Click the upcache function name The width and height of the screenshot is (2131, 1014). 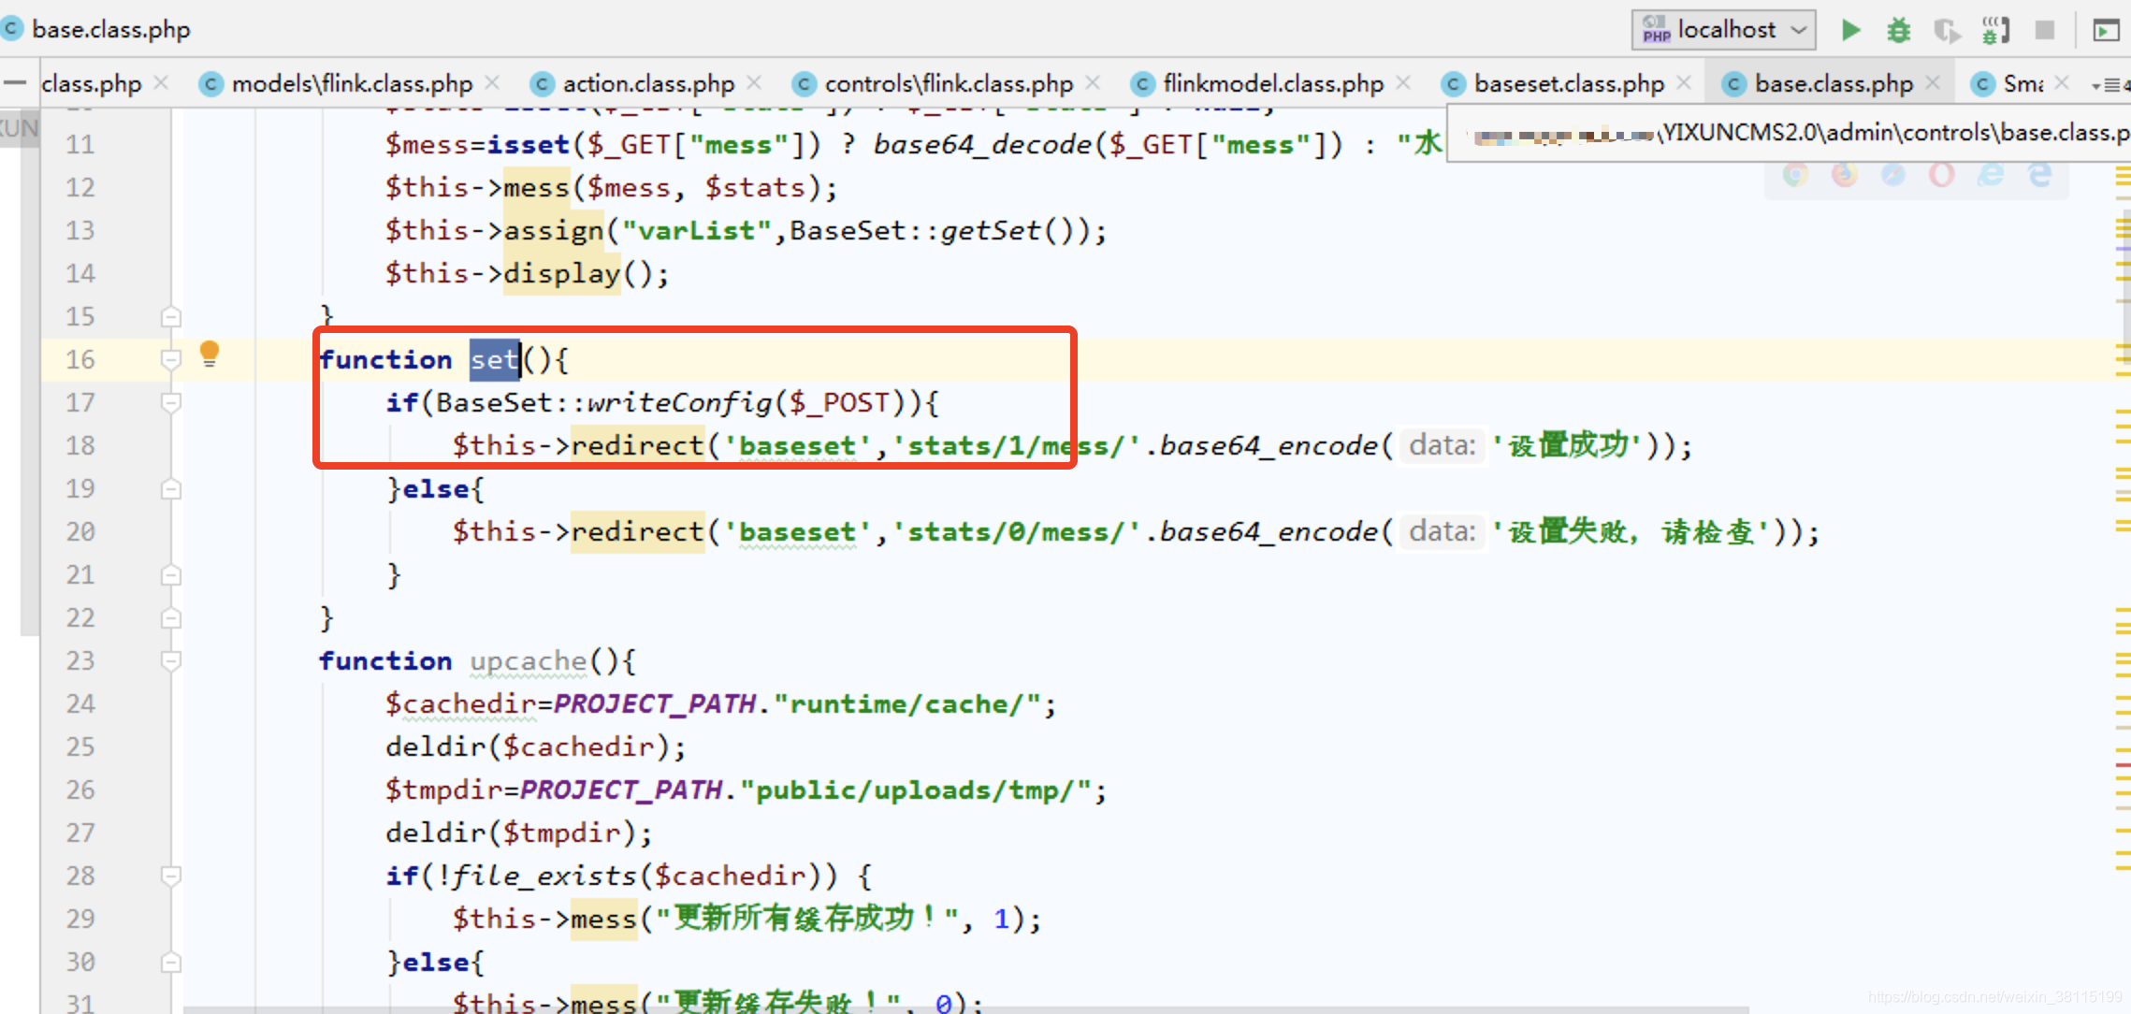[529, 661]
